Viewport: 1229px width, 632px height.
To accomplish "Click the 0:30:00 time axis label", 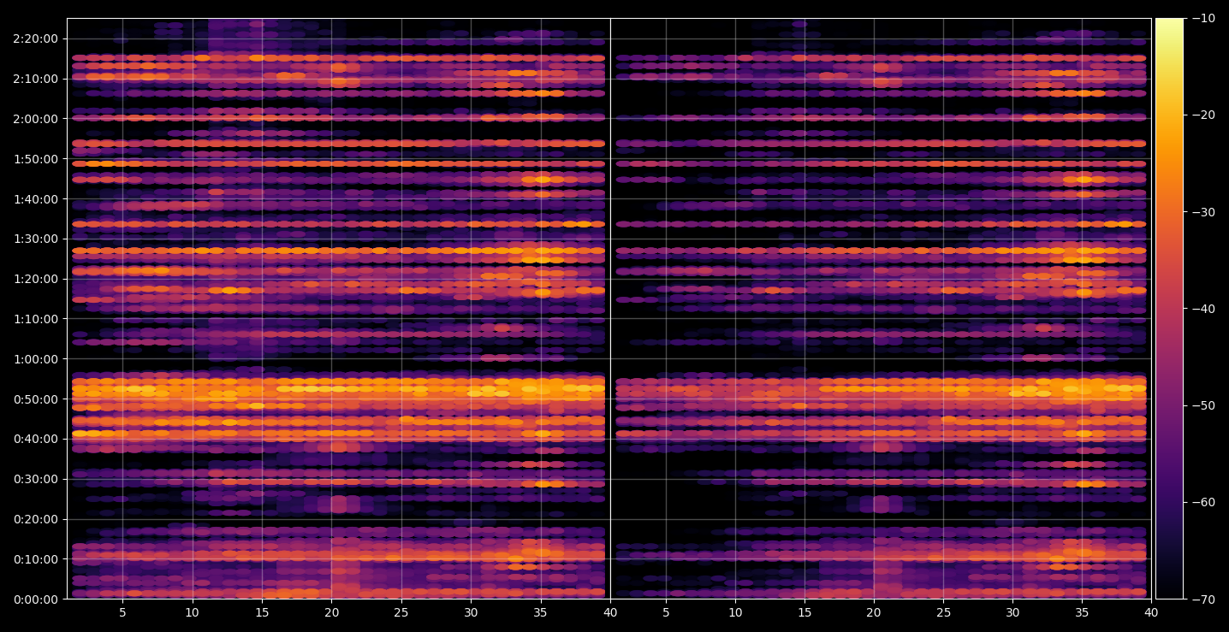I will coord(36,479).
